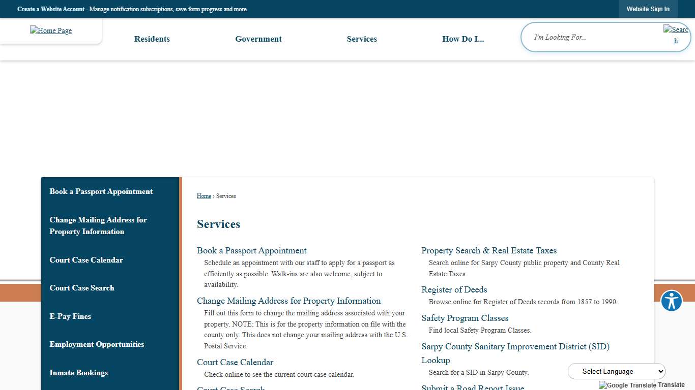
Task: Select Court Case Calendar from sidebar
Action: coord(86,260)
